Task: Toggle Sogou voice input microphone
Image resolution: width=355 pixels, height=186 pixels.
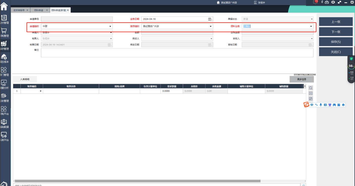Action: (x=321, y=105)
